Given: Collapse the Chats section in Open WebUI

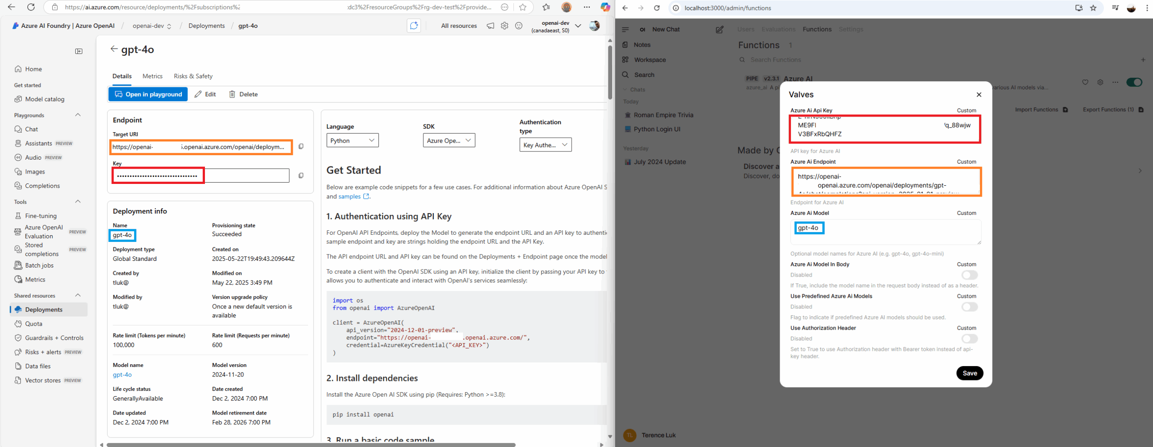Looking at the screenshot, I should pos(634,89).
